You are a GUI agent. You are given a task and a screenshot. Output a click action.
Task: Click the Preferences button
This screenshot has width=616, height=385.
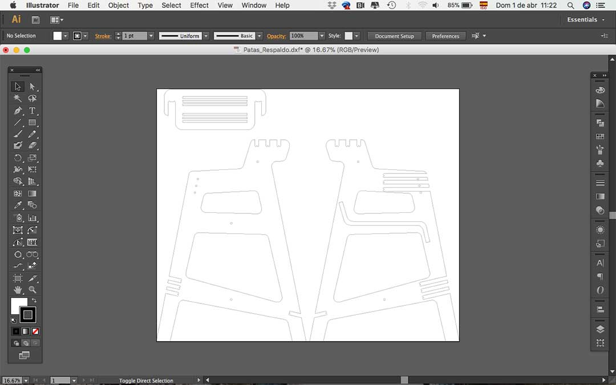click(445, 36)
